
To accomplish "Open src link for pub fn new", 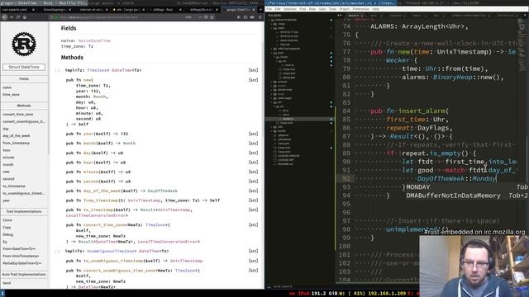I will point(254,80).
